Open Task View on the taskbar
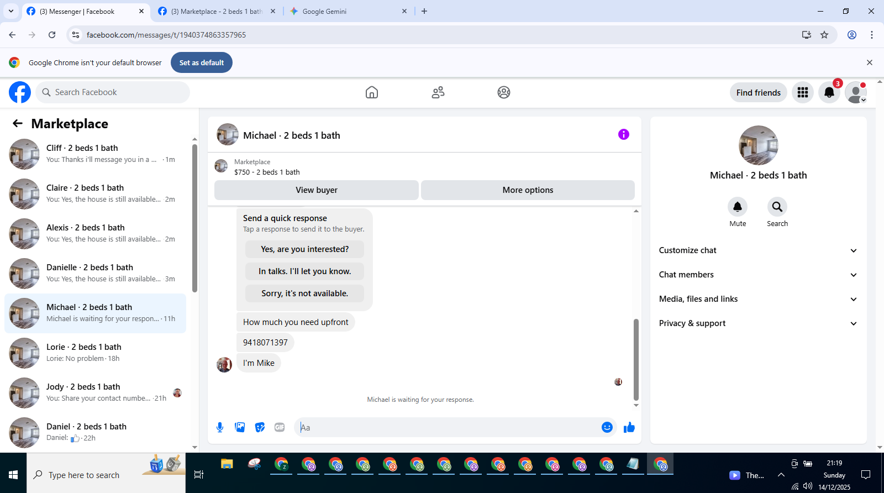This screenshot has height=493, width=884. tap(199, 475)
